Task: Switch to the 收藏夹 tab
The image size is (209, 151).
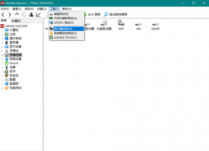Action: (16, 21)
